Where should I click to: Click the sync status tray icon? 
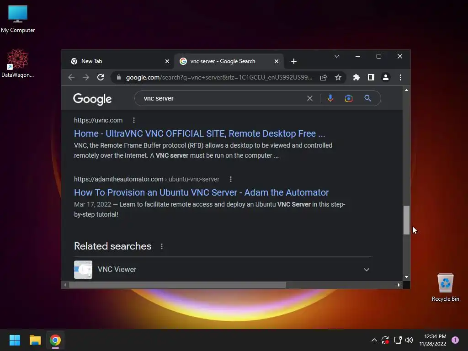tap(385, 340)
